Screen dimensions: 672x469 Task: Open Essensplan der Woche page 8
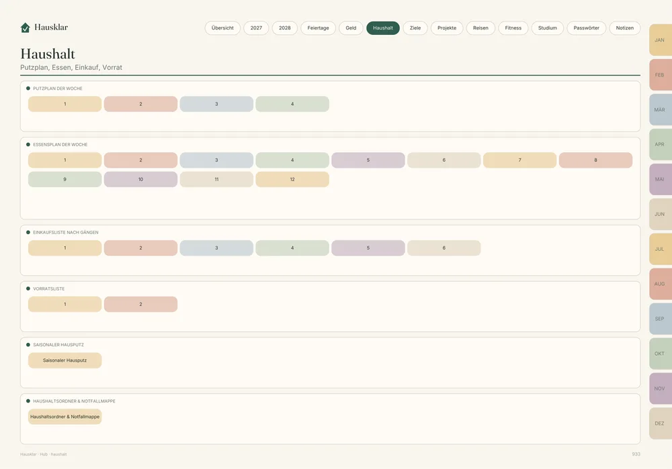click(x=595, y=160)
